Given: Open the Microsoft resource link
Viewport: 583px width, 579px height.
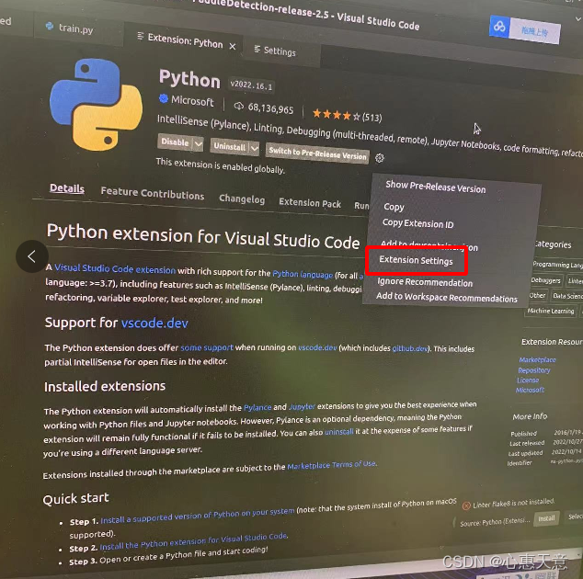Looking at the screenshot, I should pyautogui.click(x=530, y=390).
